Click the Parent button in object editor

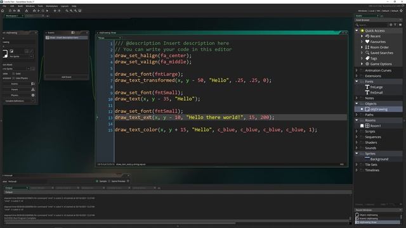click(x=15, y=89)
